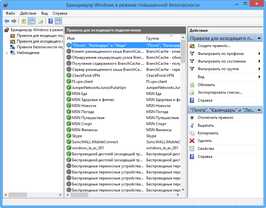This screenshot has height=208, width=266.
Task: Open the Действие menu
Action: click(x=28, y=13)
